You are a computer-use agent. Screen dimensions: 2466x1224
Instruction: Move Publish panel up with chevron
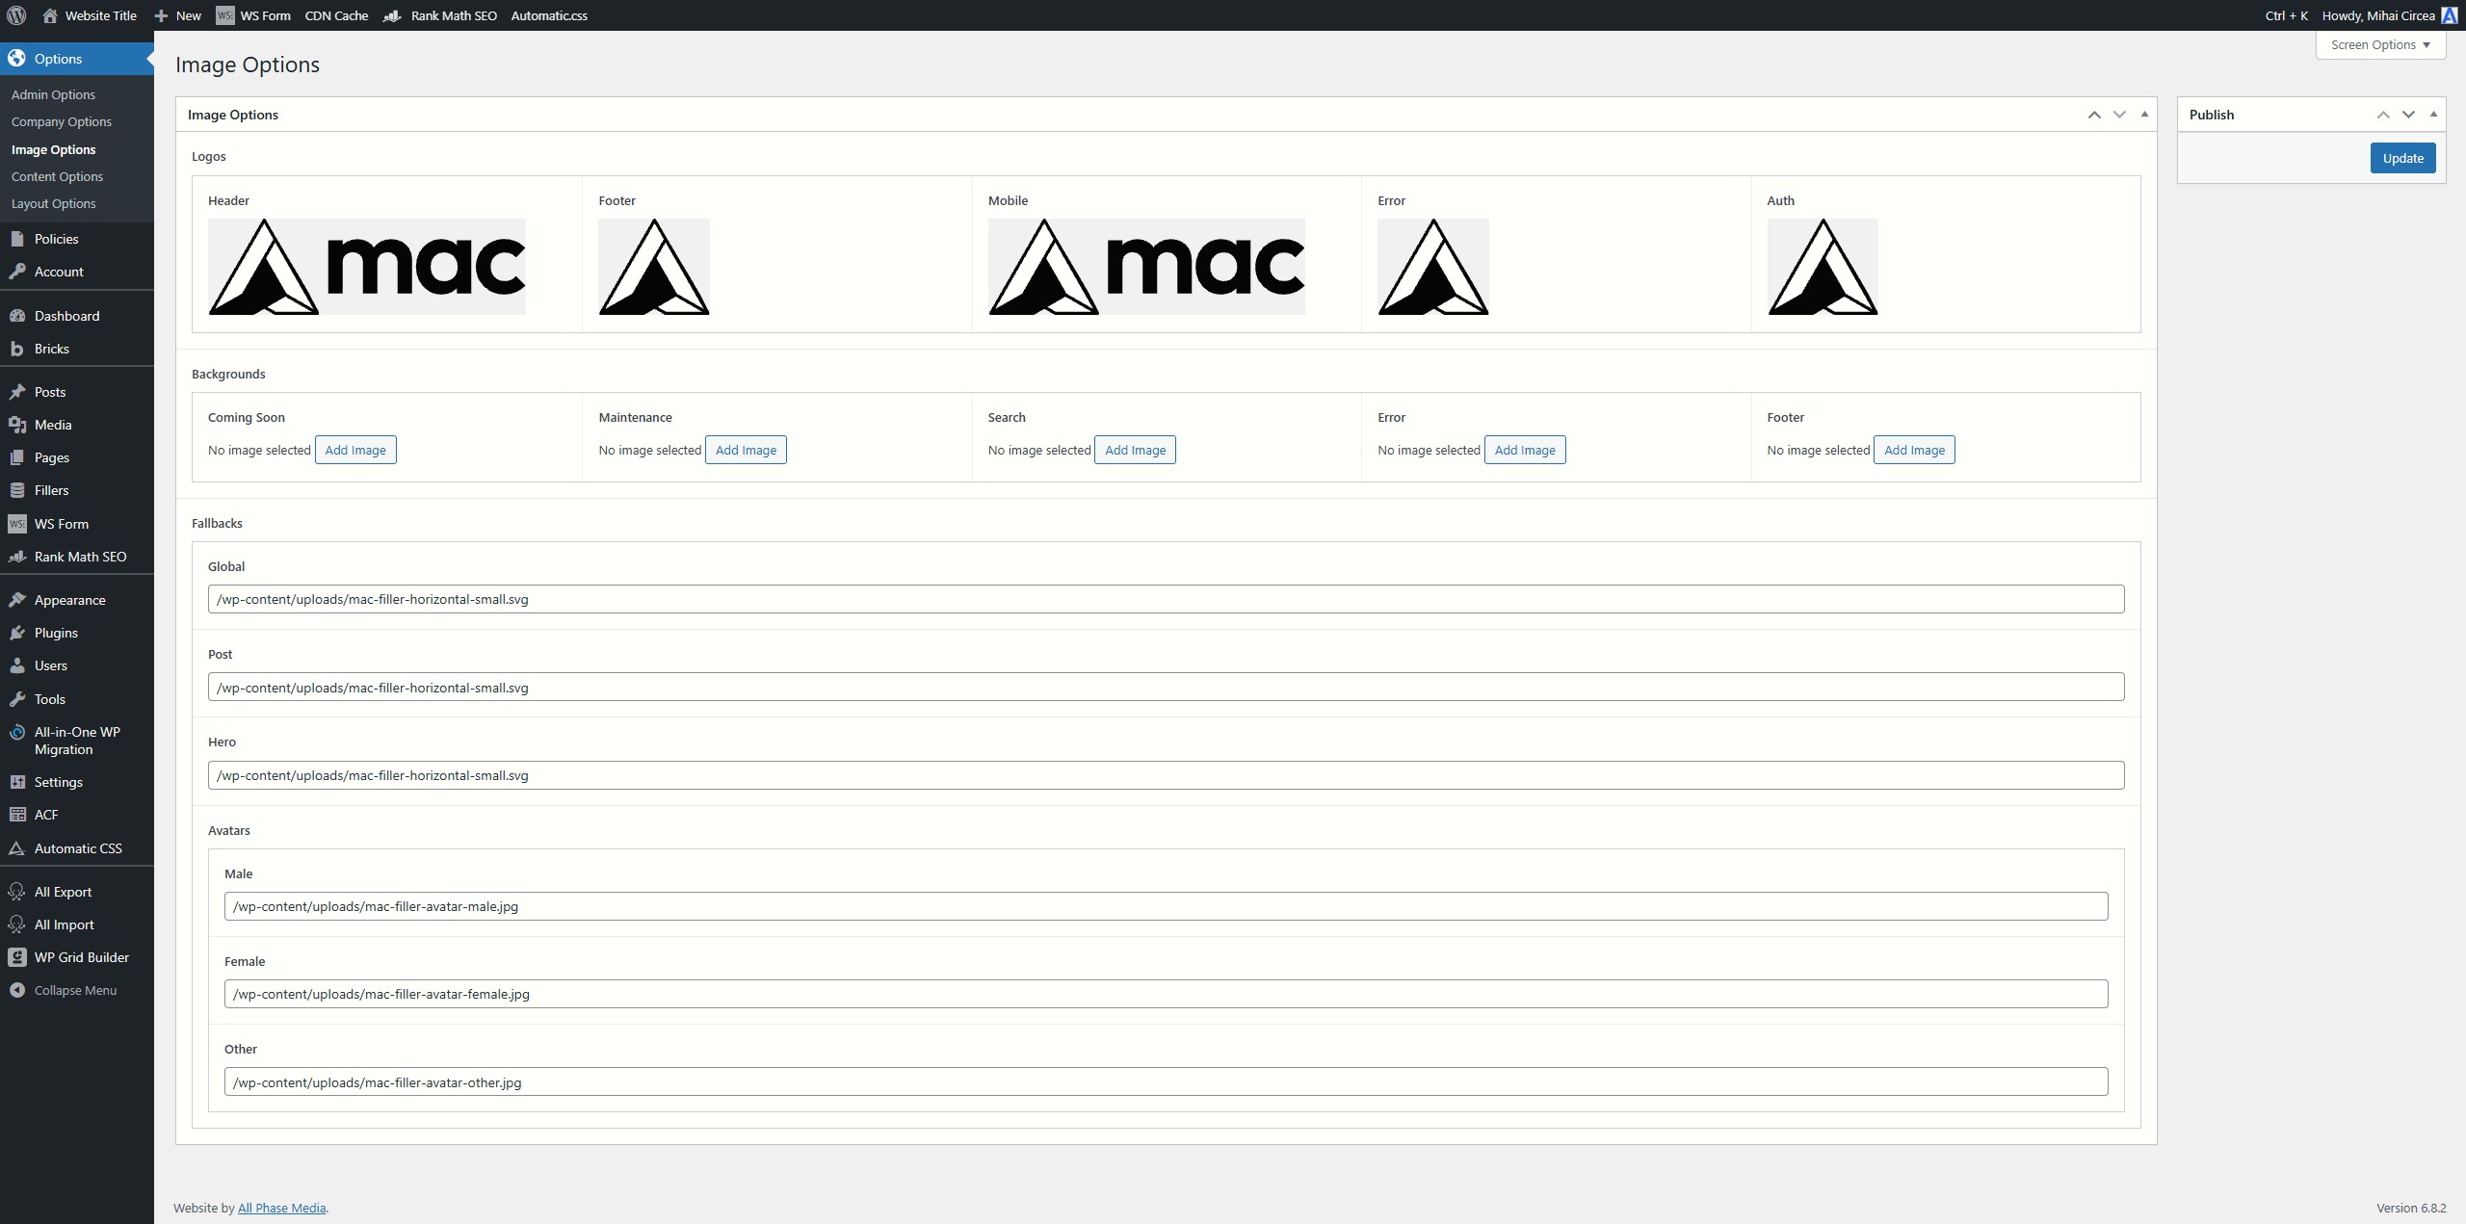[x=2383, y=115]
